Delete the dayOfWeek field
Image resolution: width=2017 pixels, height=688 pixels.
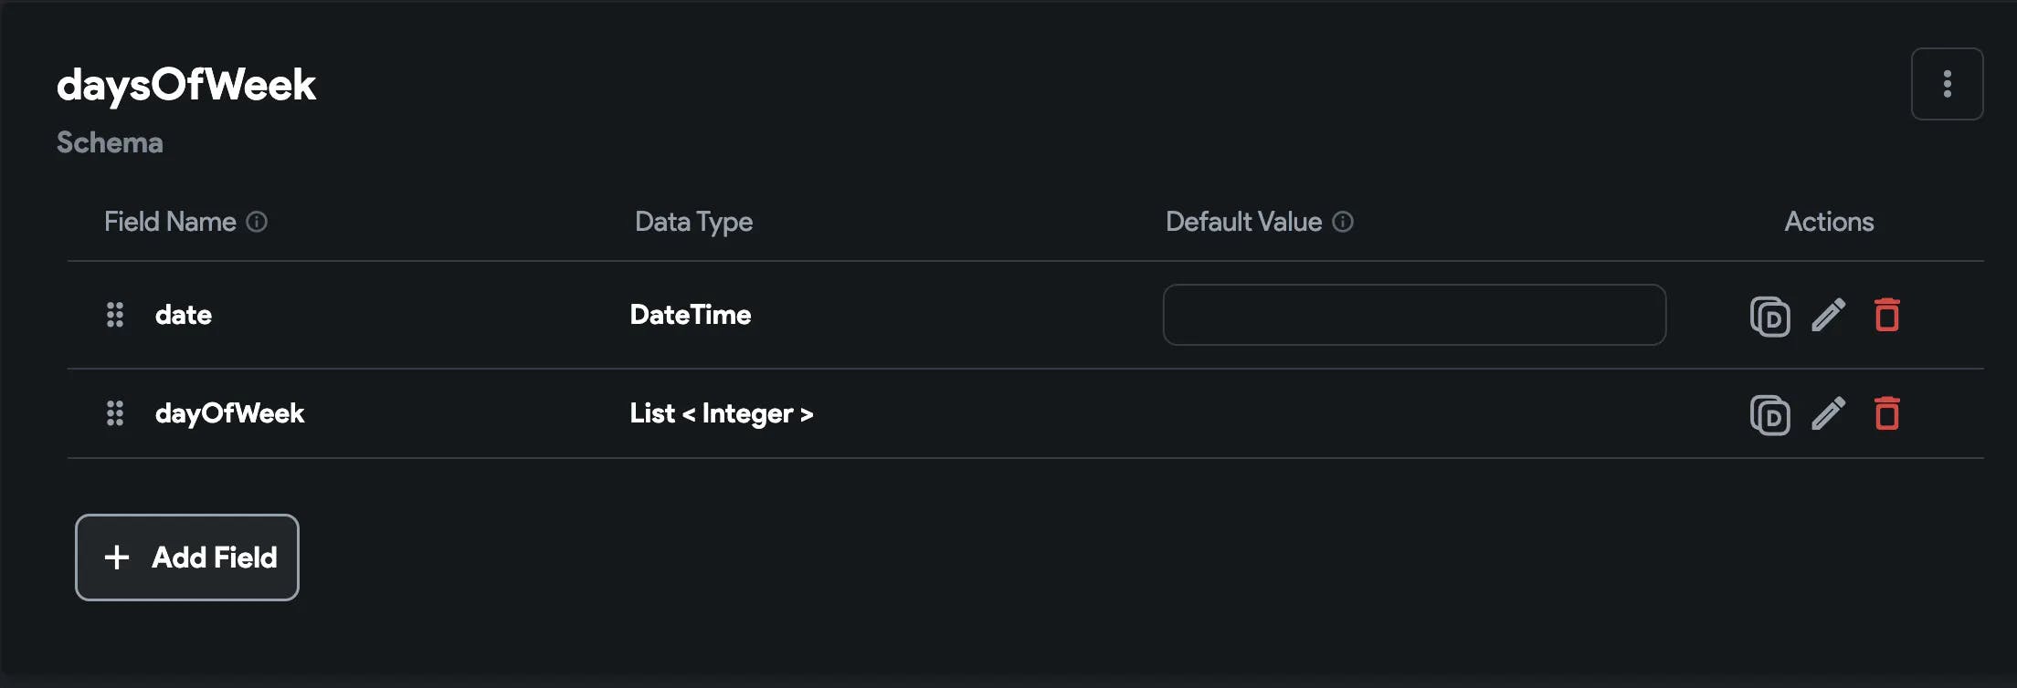pyautogui.click(x=1886, y=414)
